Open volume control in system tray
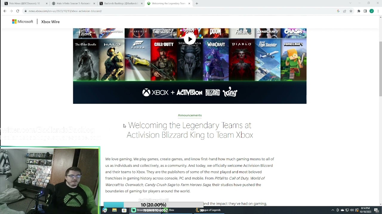 352,210
